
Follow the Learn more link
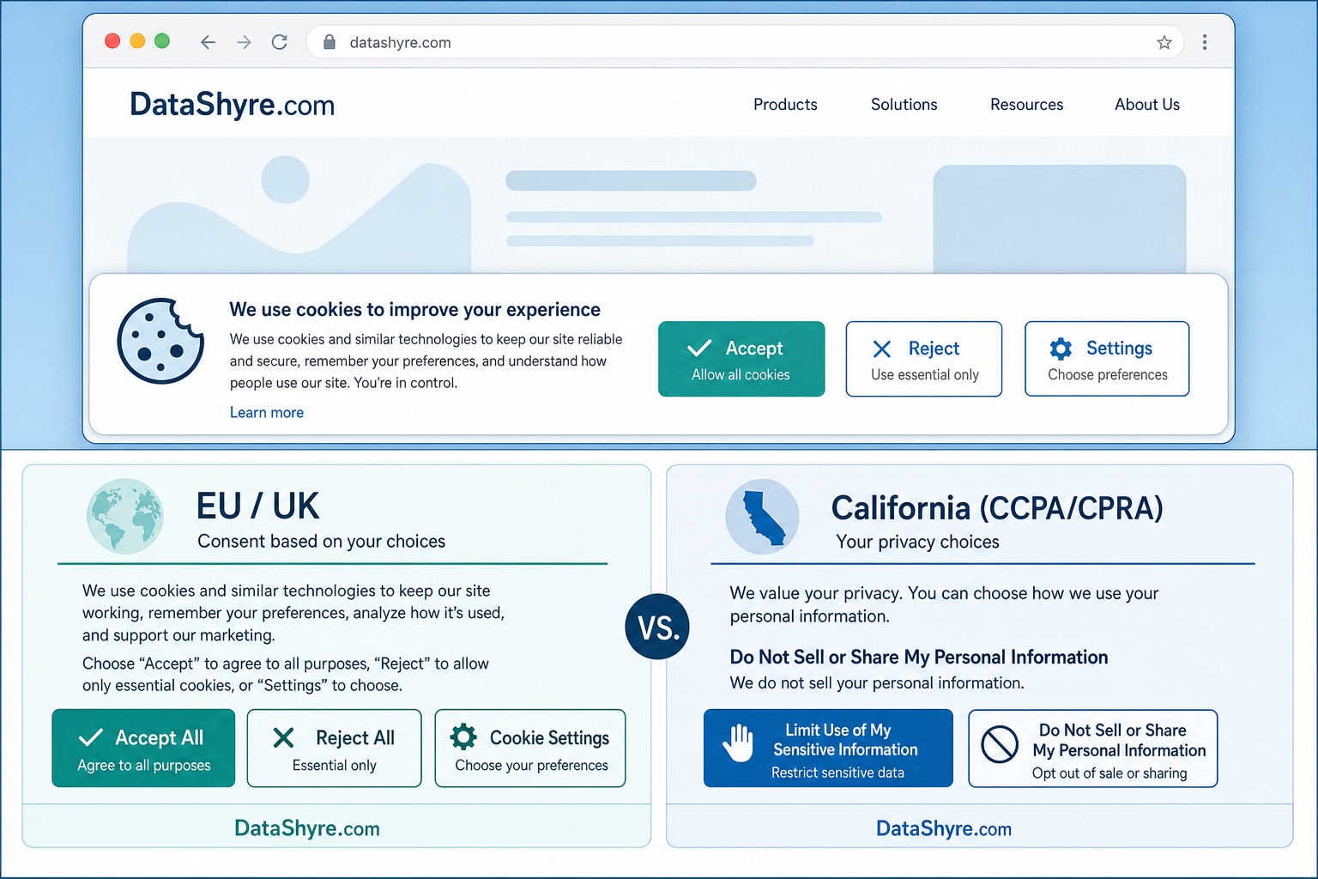pyautogui.click(x=267, y=413)
